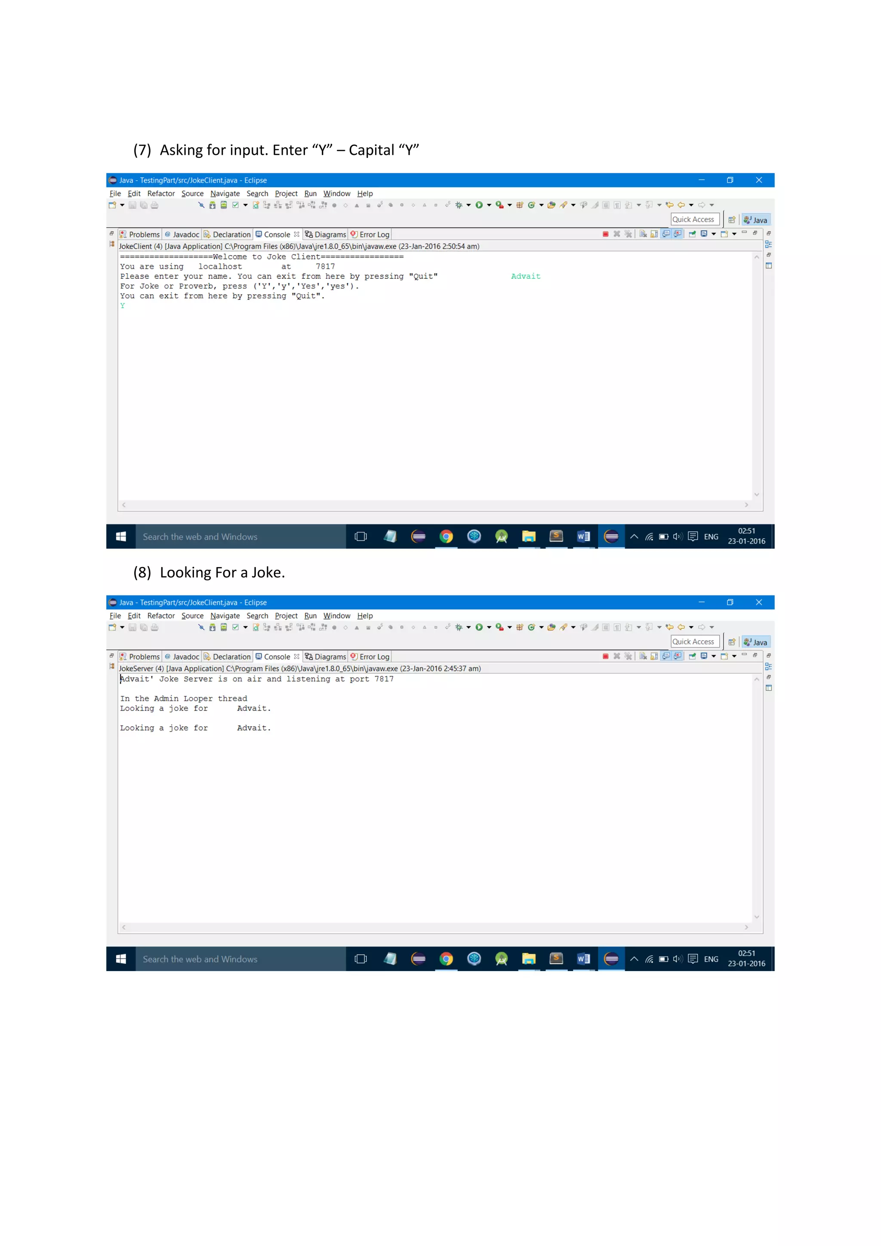
Task: Open Run button dropdown arrow in JokeServer toolbar
Action: pos(489,627)
